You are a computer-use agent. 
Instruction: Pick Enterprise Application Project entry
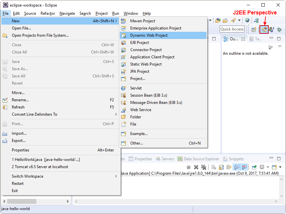click(163, 28)
